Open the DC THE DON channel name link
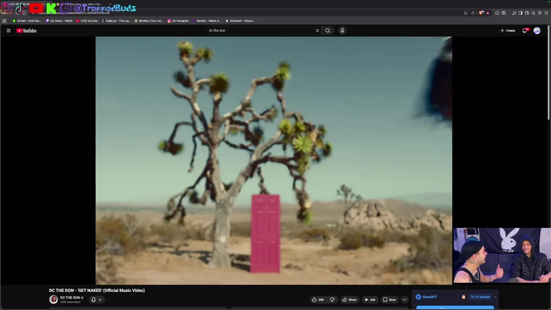 (x=70, y=298)
